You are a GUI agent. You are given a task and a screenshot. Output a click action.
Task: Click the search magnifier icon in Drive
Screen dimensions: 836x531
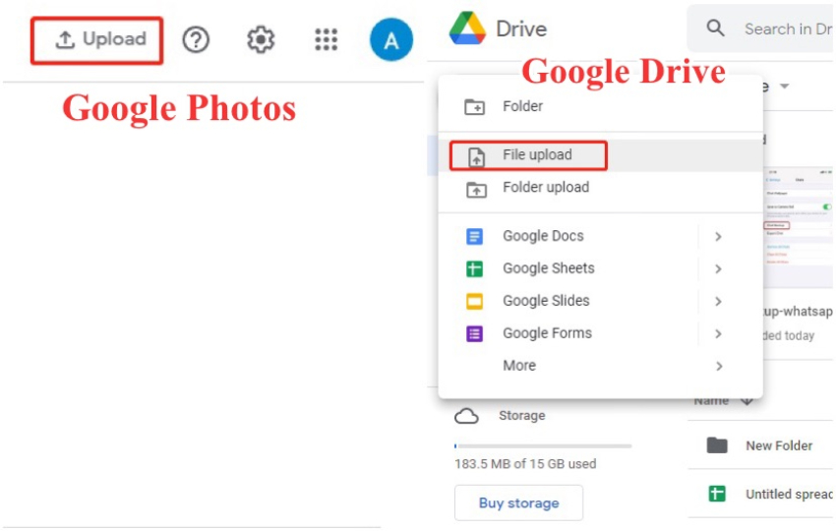click(x=715, y=28)
